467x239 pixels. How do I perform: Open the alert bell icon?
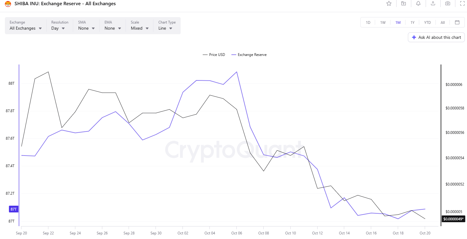coord(418,4)
